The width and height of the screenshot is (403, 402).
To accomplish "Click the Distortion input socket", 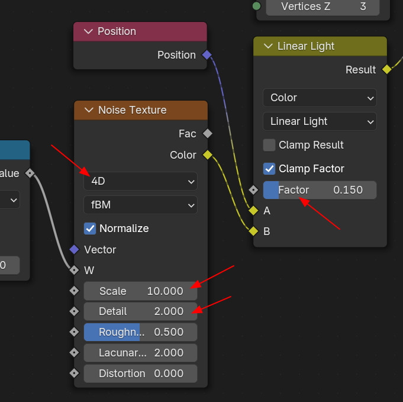I will pos(75,373).
